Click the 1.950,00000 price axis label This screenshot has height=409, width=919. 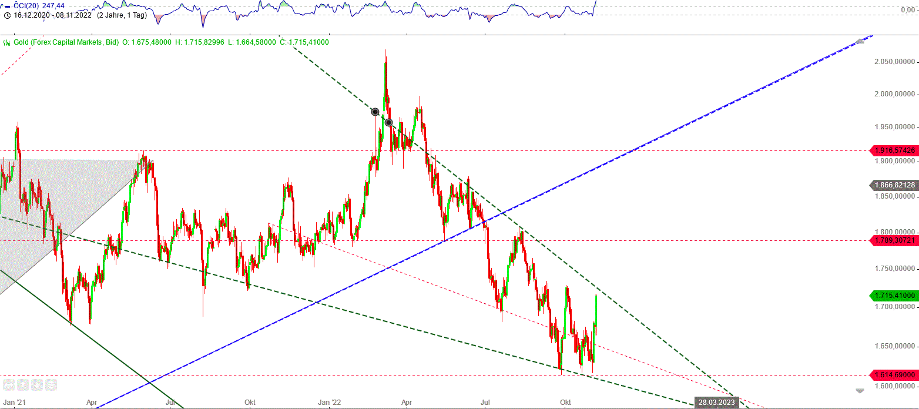[894, 127]
